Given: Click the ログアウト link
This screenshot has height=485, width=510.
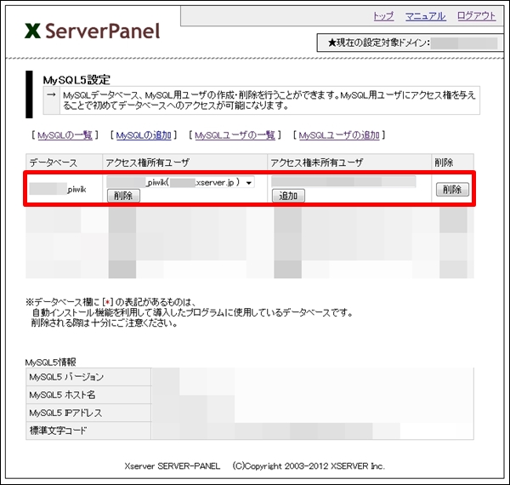Looking at the screenshot, I should 477,16.
